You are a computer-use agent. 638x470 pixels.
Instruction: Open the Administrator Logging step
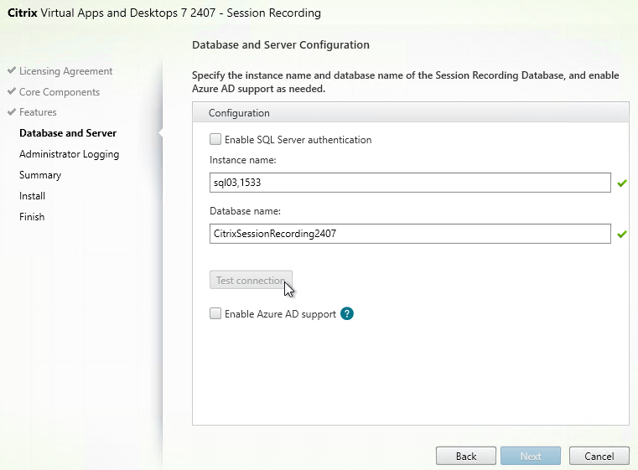coord(70,154)
